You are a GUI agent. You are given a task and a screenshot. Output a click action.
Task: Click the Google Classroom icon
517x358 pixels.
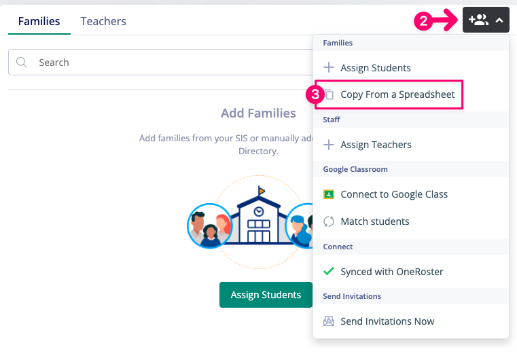(329, 194)
